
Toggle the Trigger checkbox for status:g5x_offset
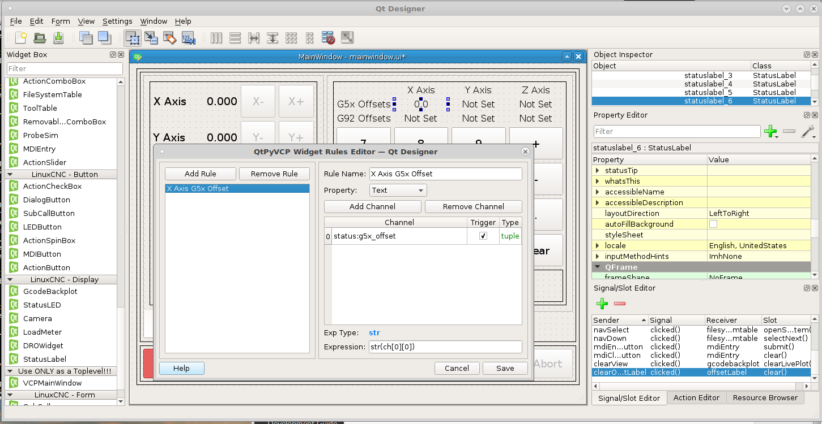click(483, 236)
